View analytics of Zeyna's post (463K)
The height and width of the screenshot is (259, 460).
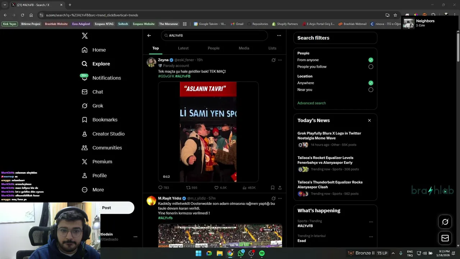pyautogui.click(x=249, y=187)
